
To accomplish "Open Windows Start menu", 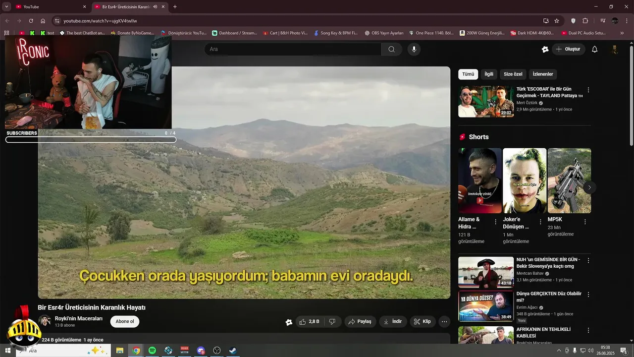I will (x=8, y=351).
